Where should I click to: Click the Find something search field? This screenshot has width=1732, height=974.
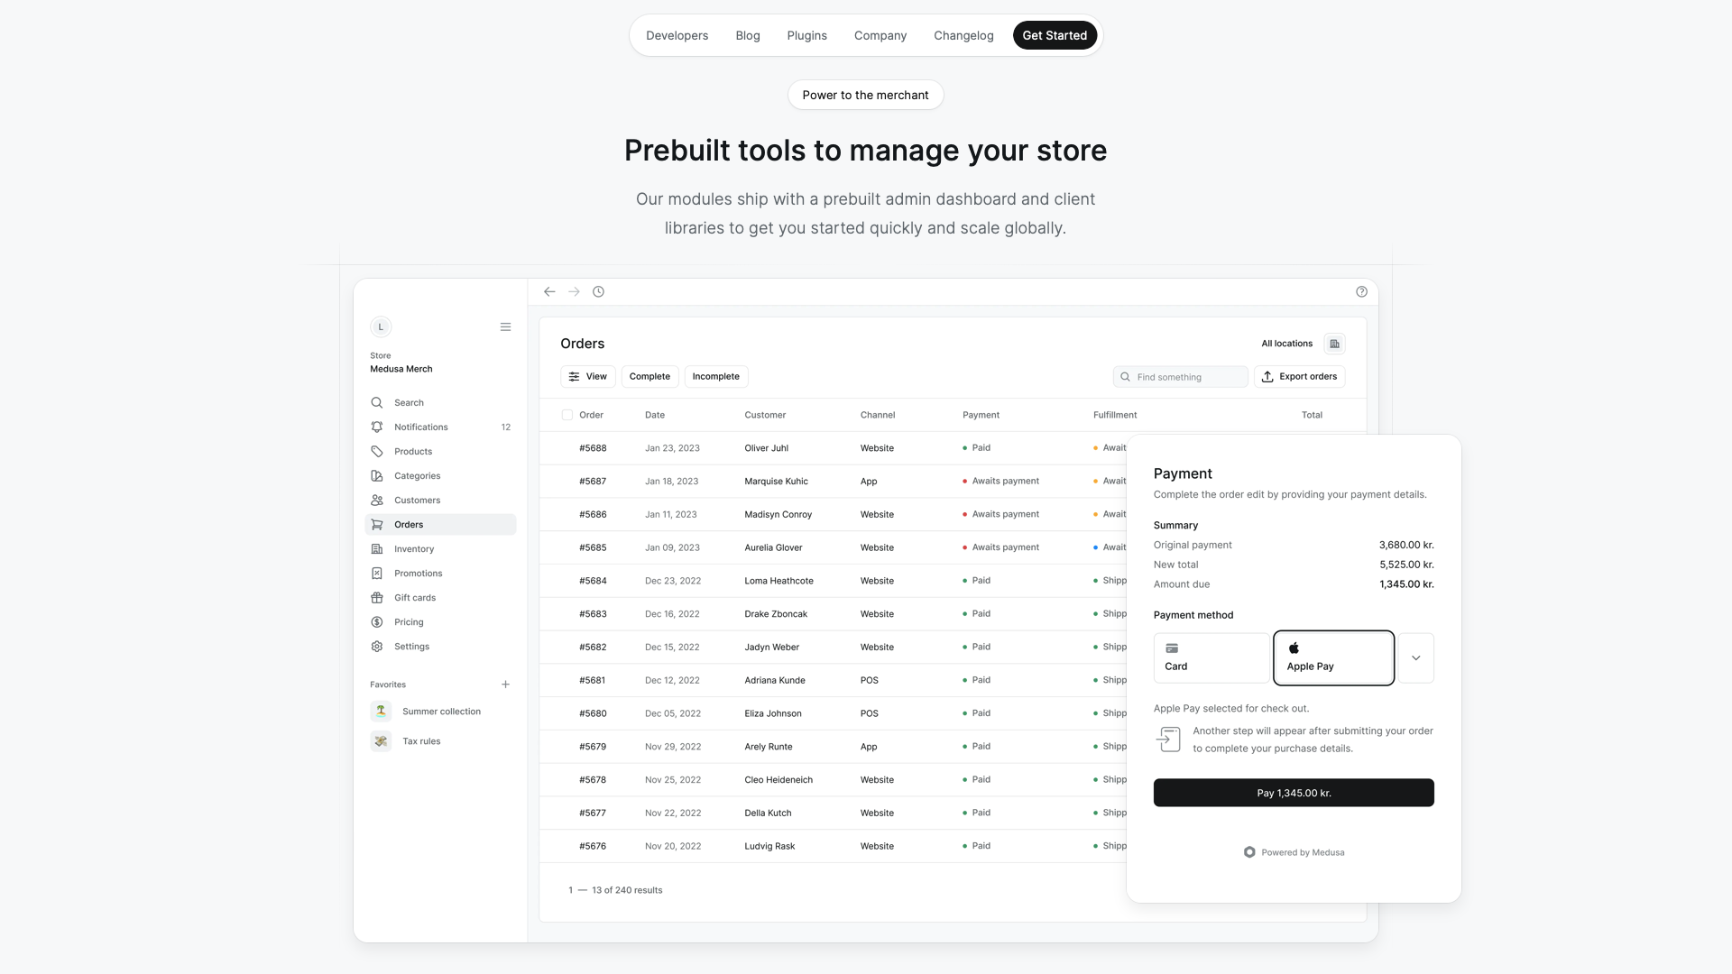1182,377
